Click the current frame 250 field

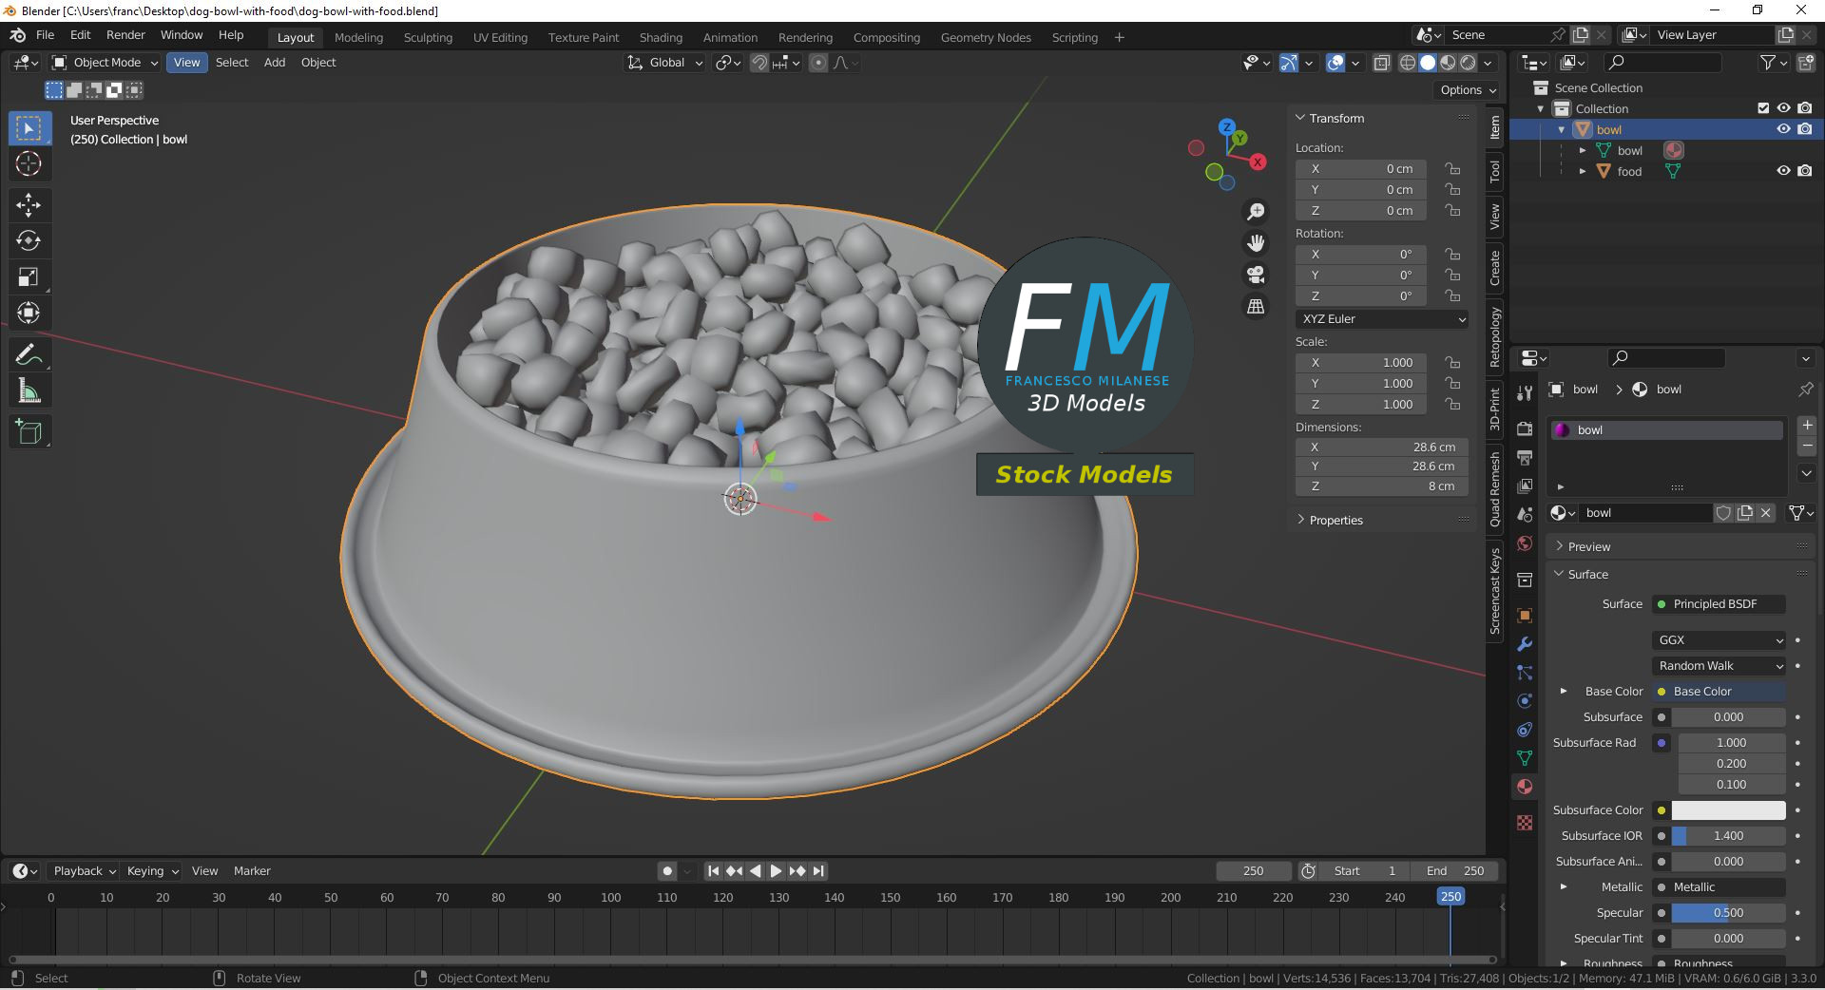(1254, 871)
